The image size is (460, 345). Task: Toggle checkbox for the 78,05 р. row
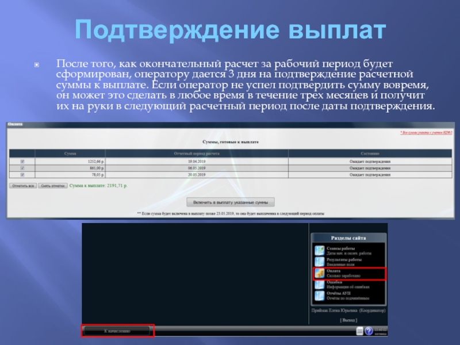click(22, 175)
